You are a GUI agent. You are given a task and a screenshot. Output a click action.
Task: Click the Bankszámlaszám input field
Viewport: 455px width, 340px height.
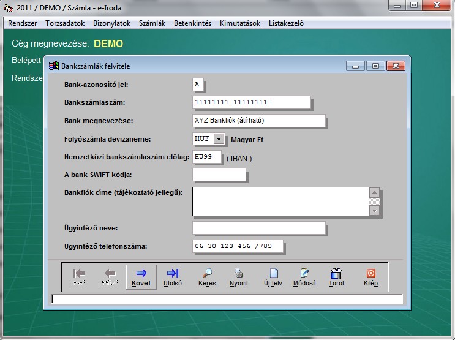pos(251,102)
